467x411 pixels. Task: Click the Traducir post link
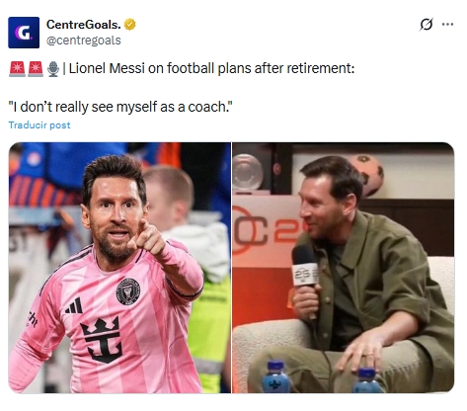(39, 125)
